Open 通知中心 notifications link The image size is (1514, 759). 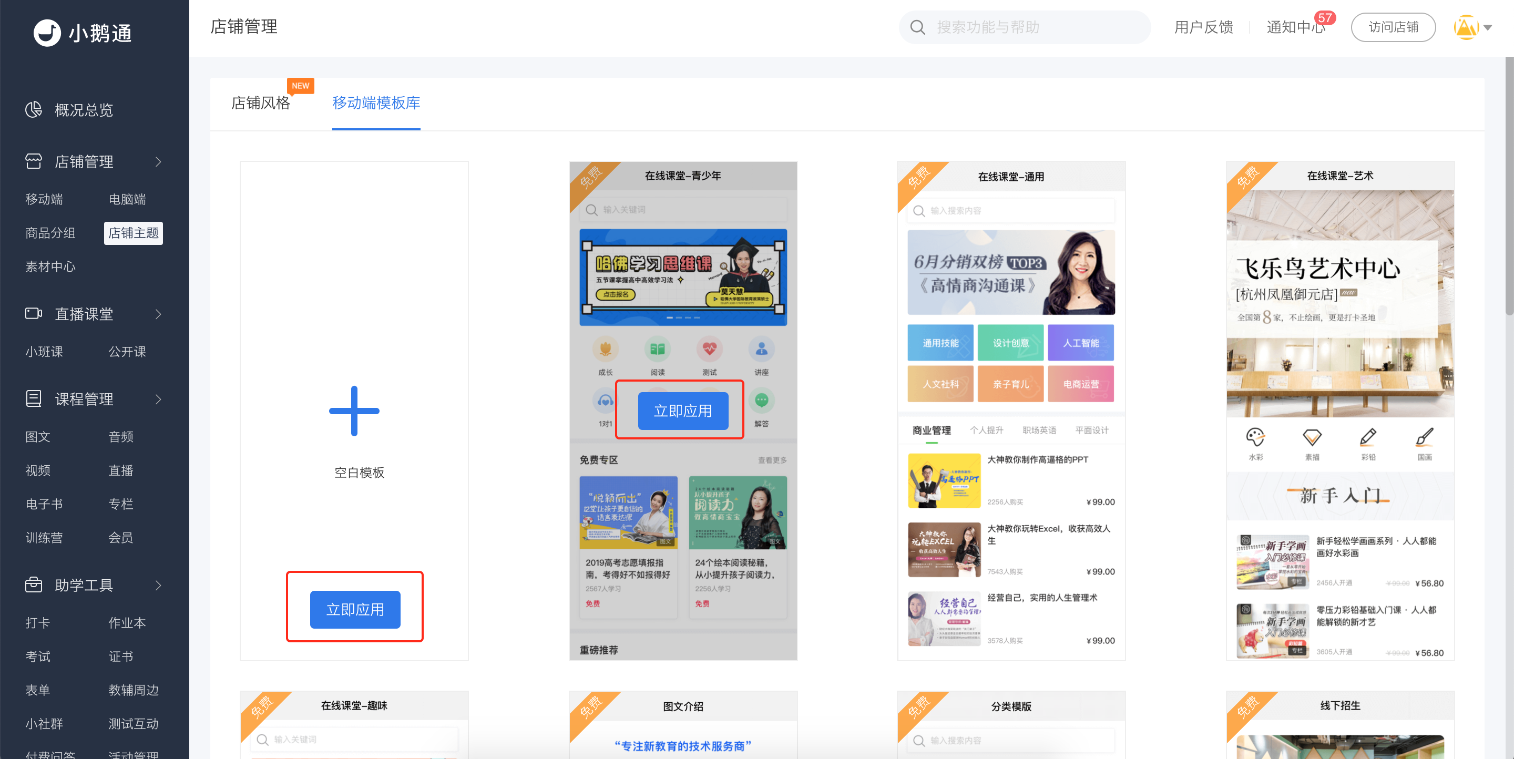(1296, 27)
